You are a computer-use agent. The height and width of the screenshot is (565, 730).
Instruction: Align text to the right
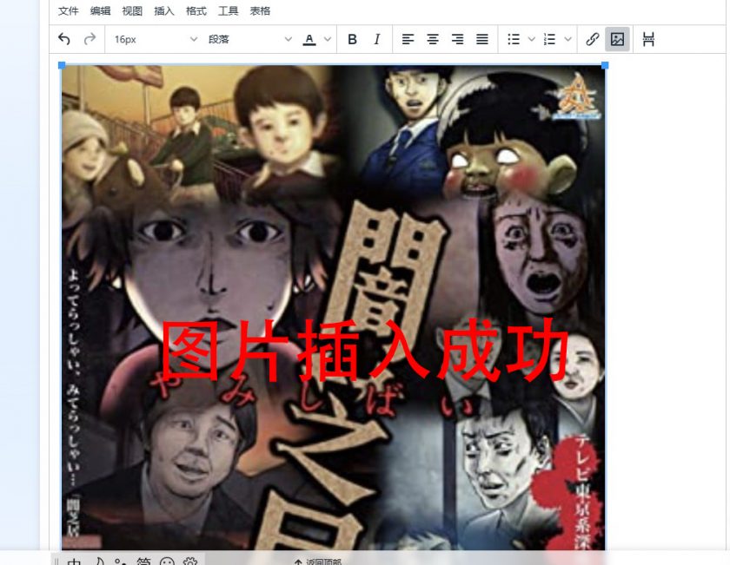click(x=457, y=40)
